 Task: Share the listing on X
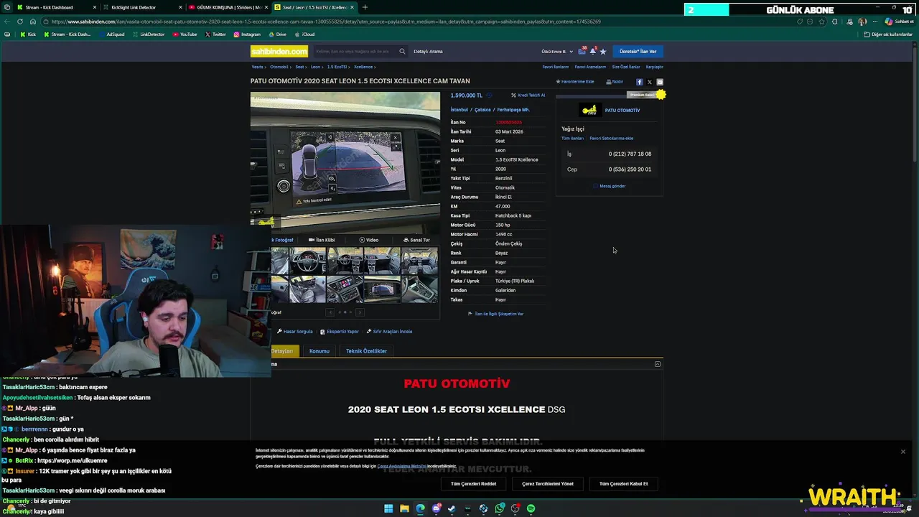click(650, 82)
